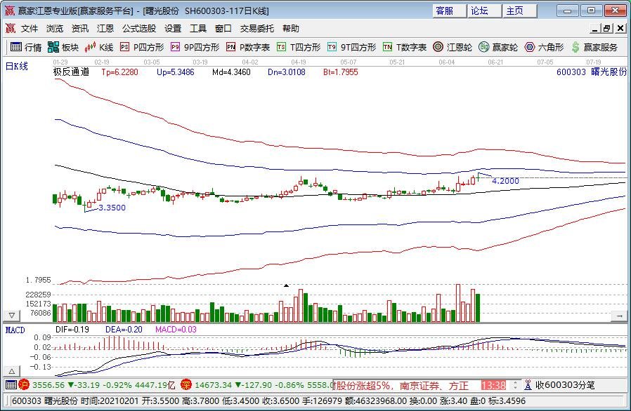Click the Up=5.3486 value
The width and height of the screenshot is (631, 411).
click(176, 72)
